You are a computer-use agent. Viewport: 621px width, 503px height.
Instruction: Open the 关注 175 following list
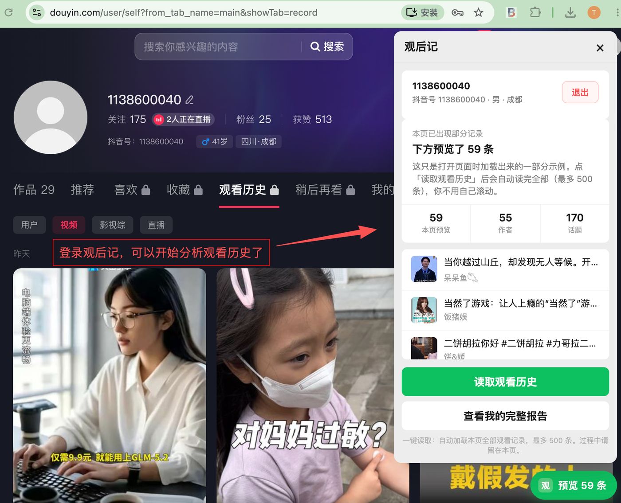(127, 119)
